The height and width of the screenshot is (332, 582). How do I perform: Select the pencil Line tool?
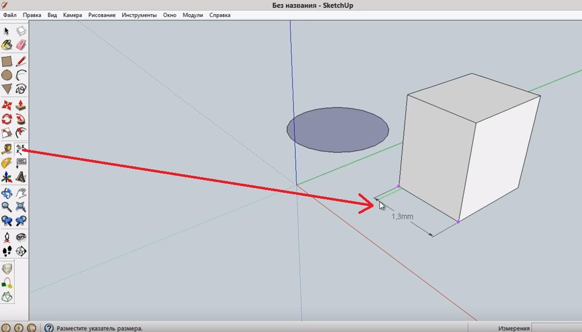(x=21, y=61)
